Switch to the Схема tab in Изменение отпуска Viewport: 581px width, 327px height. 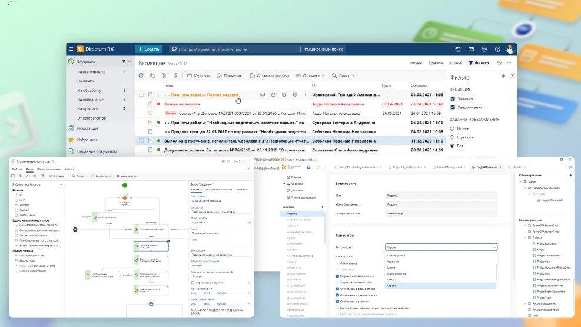coord(29,169)
